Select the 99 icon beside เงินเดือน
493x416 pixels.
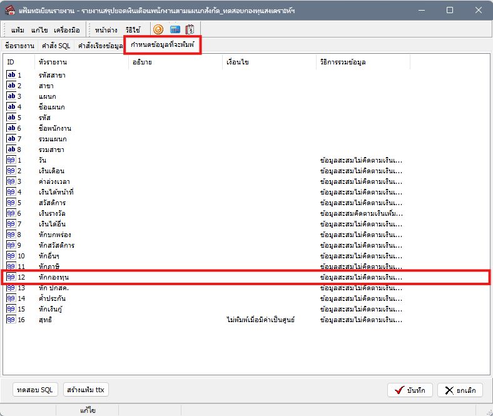point(11,171)
